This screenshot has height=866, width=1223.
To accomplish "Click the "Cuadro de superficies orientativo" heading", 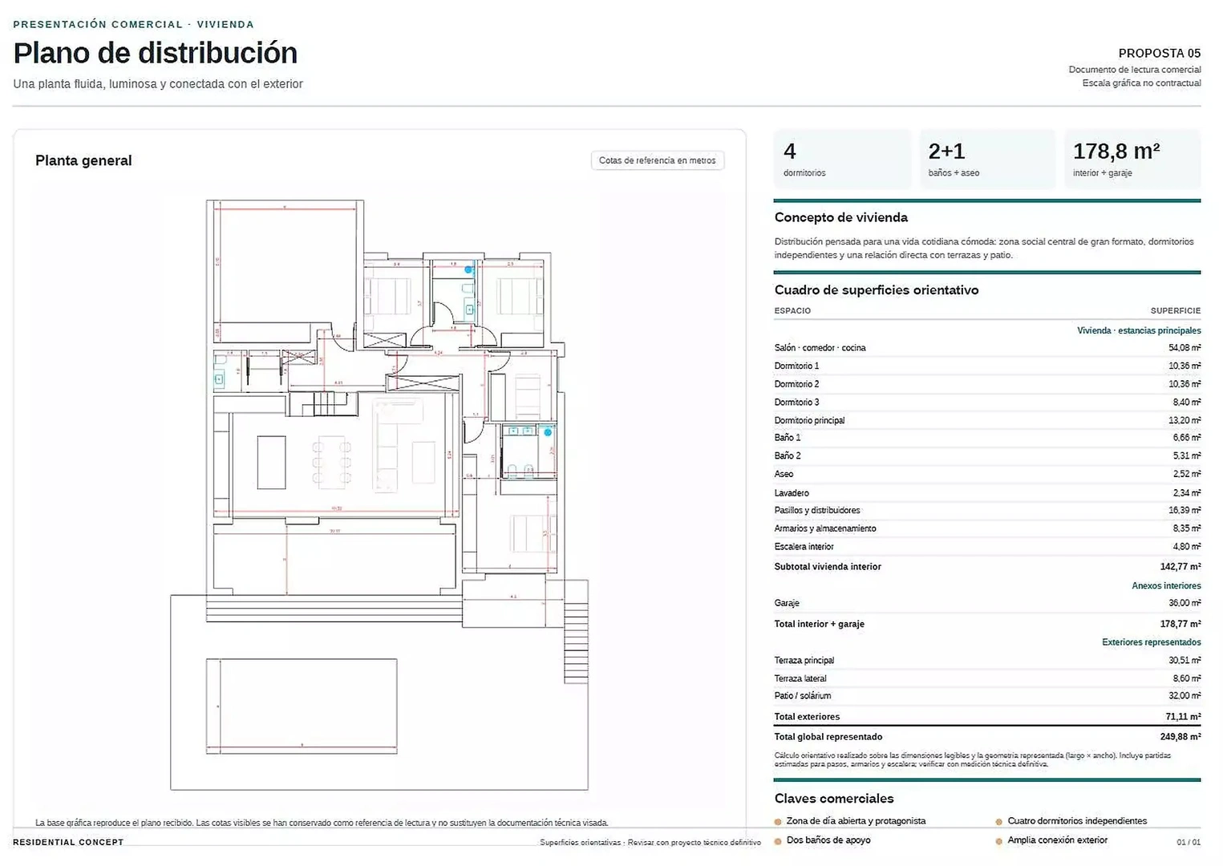I will click(x=877, y=290).
